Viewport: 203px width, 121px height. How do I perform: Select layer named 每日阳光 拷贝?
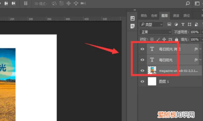(x=170, y=49)
